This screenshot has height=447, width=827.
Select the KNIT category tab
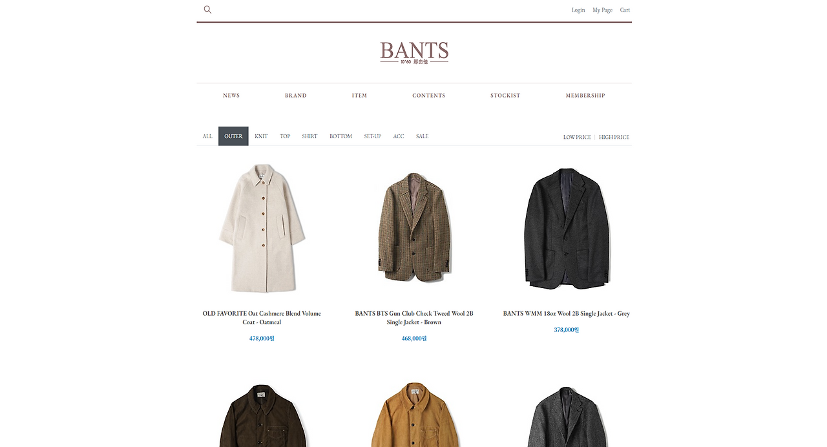(x=261, y=136)
